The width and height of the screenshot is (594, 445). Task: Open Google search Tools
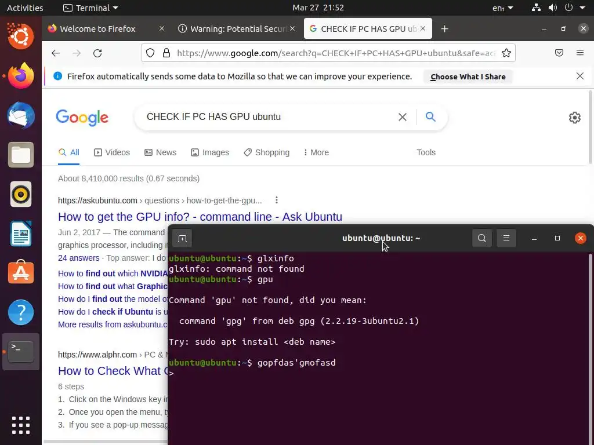426,152
